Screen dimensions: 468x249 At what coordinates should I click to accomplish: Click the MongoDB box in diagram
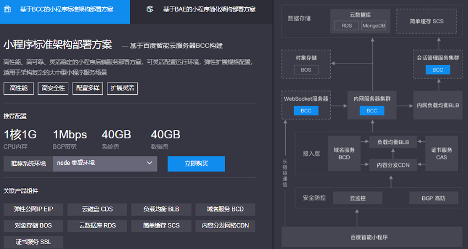click(x=374, y=26)
